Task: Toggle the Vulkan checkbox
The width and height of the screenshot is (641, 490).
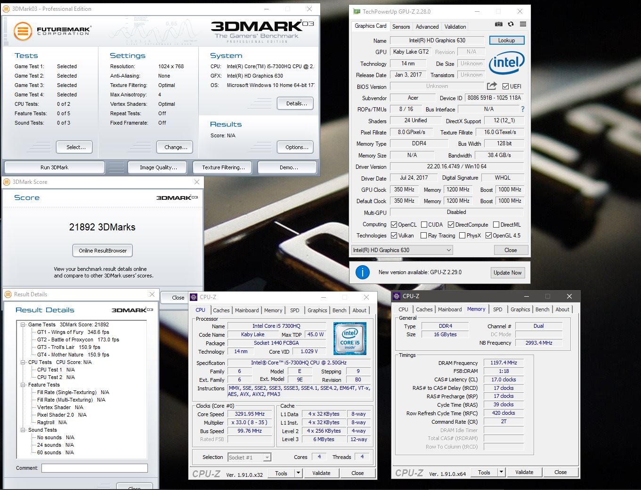Action: [394, 236]
